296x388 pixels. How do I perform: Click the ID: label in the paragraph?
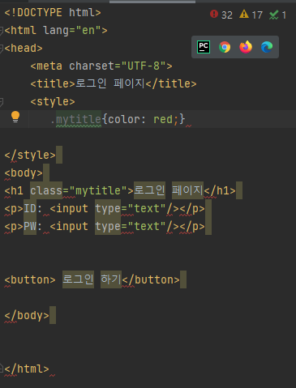(33, 208)
